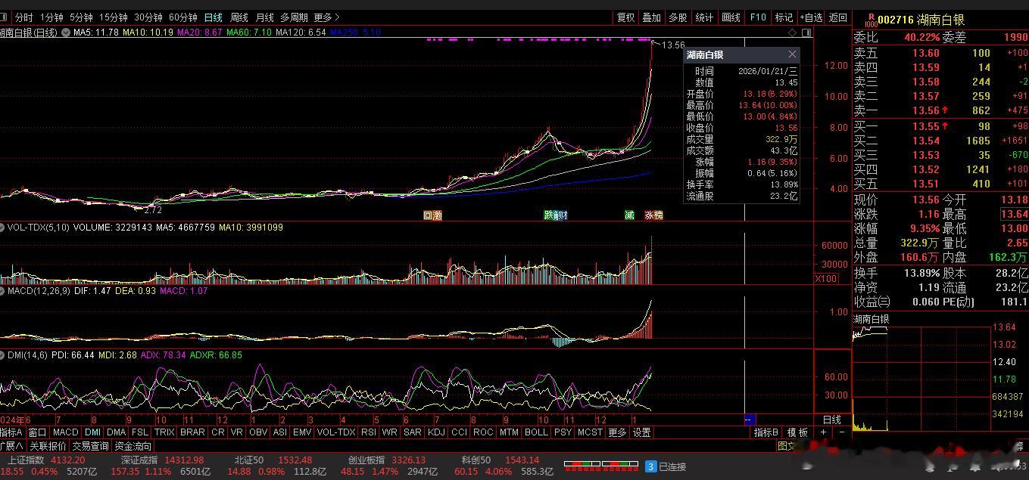This screenshot has height=480, width=1029.
Task: Switch to 周线 weekly period
Action: coord(239,17)
